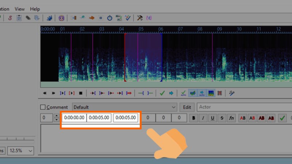This screenshot has width=292, height=164.
Task: Click the anime face assistant icon
Action: point(61,18)
